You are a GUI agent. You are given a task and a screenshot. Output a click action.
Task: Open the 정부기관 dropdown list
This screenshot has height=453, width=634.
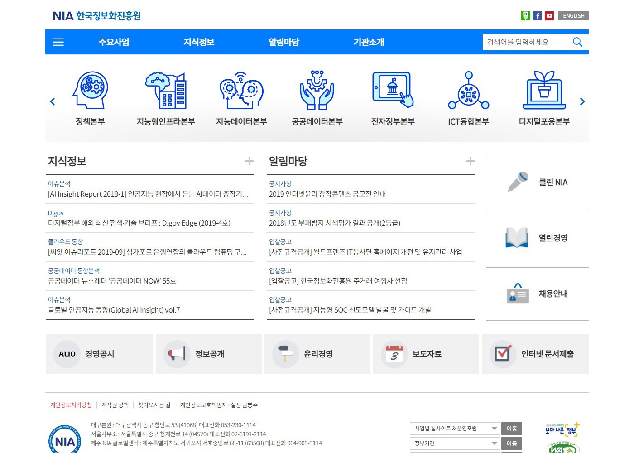(455, 443)
